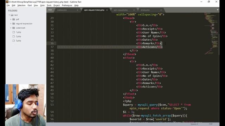Select the epin-request-history.php tab
The height and width of the screenshot is (126, 225).
pos(96,10)
